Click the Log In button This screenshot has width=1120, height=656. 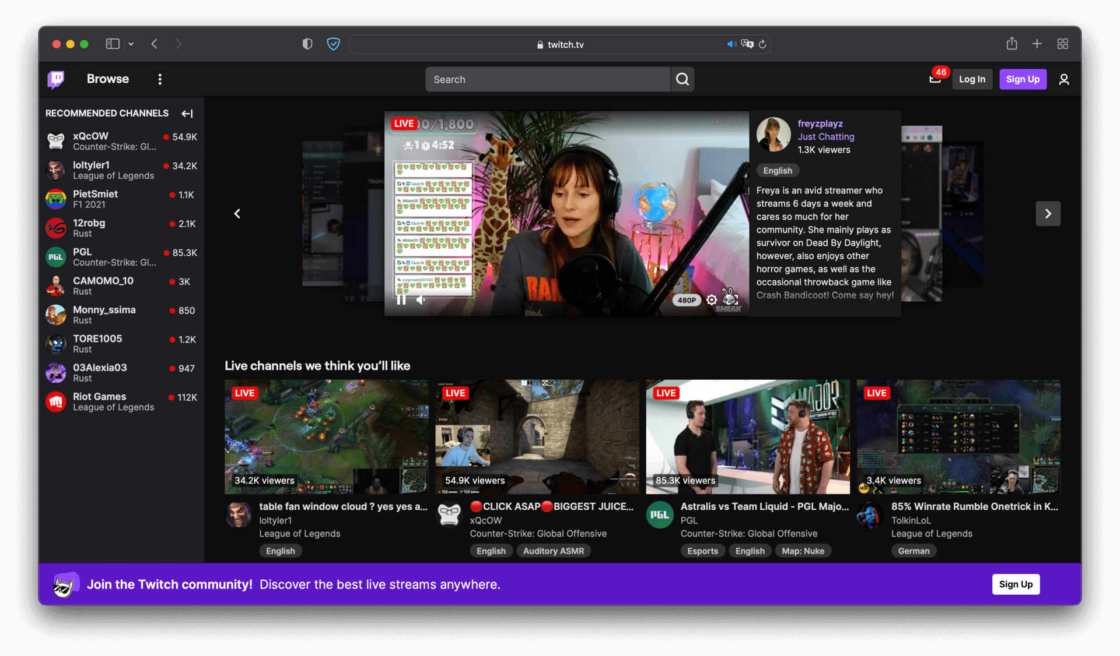[972, 79]
